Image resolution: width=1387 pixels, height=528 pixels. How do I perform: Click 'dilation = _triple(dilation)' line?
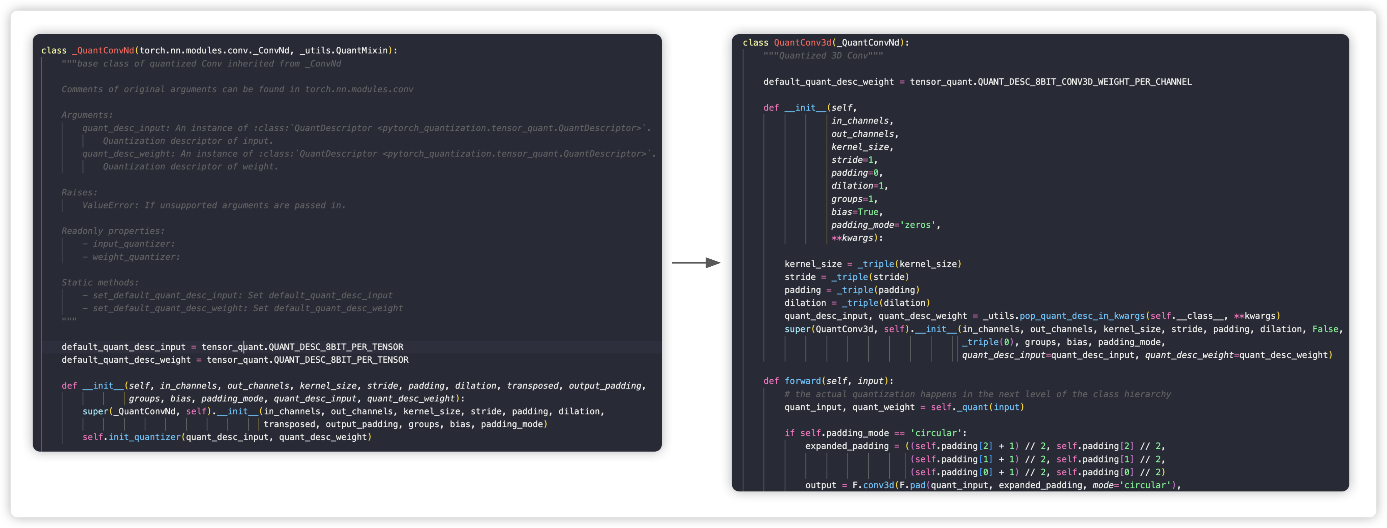pyautogui.click(x=857, y=303)
